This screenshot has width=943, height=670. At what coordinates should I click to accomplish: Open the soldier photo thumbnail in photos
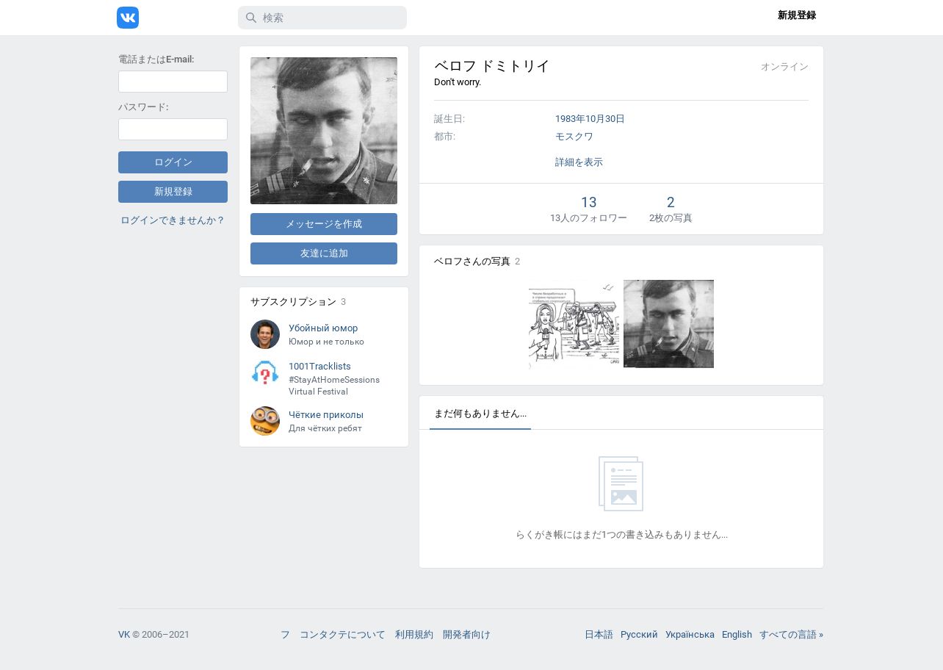click(668, 324)
